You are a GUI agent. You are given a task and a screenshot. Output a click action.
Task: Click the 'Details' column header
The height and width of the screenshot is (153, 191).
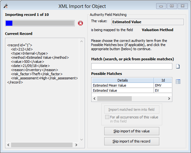tap(123, 80)
